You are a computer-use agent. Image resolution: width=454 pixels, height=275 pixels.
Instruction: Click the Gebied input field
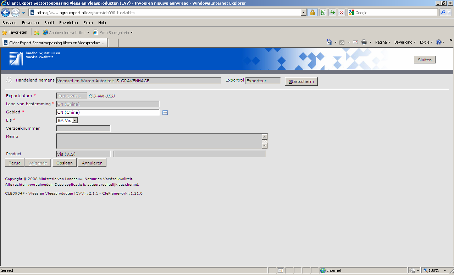point(108,112)
